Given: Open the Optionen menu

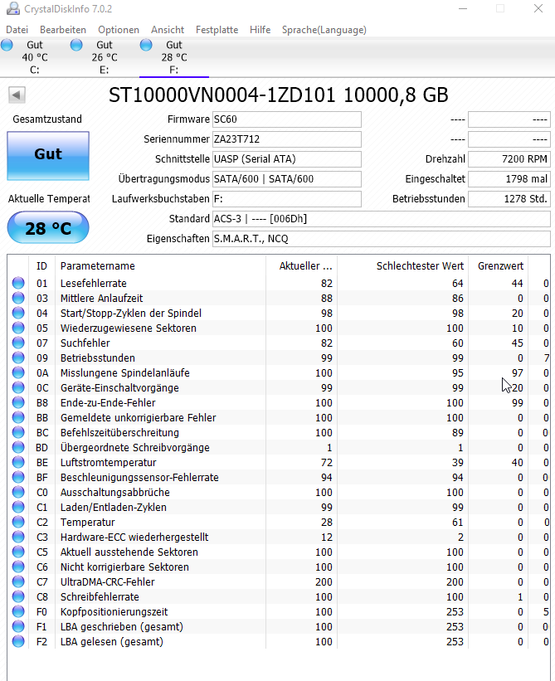Looking at the screenshot, I should pyautogui.click(x=119, y=30).
